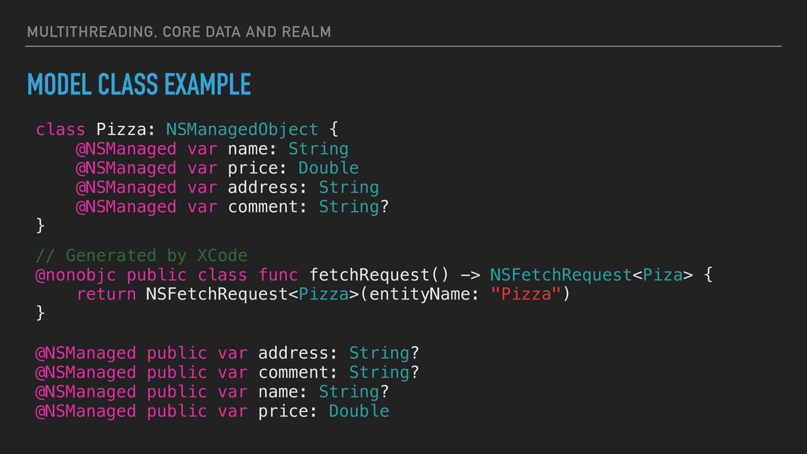Click the 'return' keyword
This screenshot has height=454, width=807.
click(106, 294)
